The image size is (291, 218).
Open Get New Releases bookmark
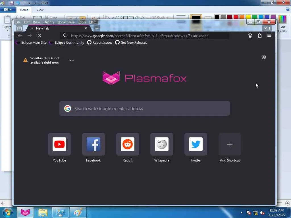[x=131, y=43]
